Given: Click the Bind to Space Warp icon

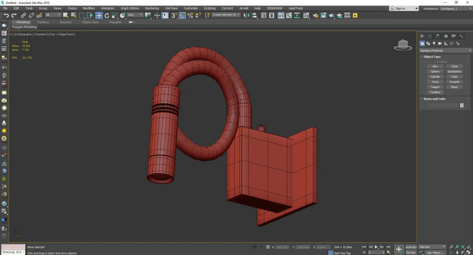Looking at the screenshot, I should click(39, 15).
